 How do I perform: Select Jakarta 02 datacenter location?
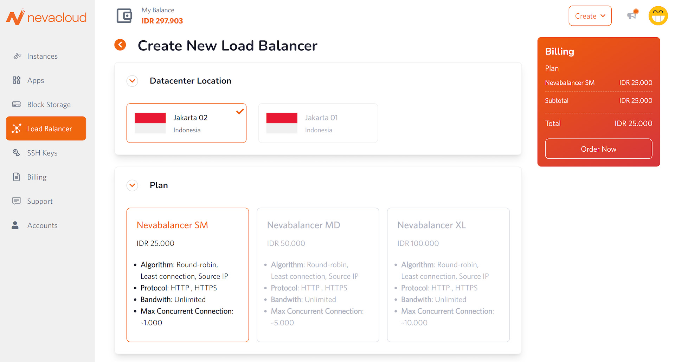[x=186, y=123]
